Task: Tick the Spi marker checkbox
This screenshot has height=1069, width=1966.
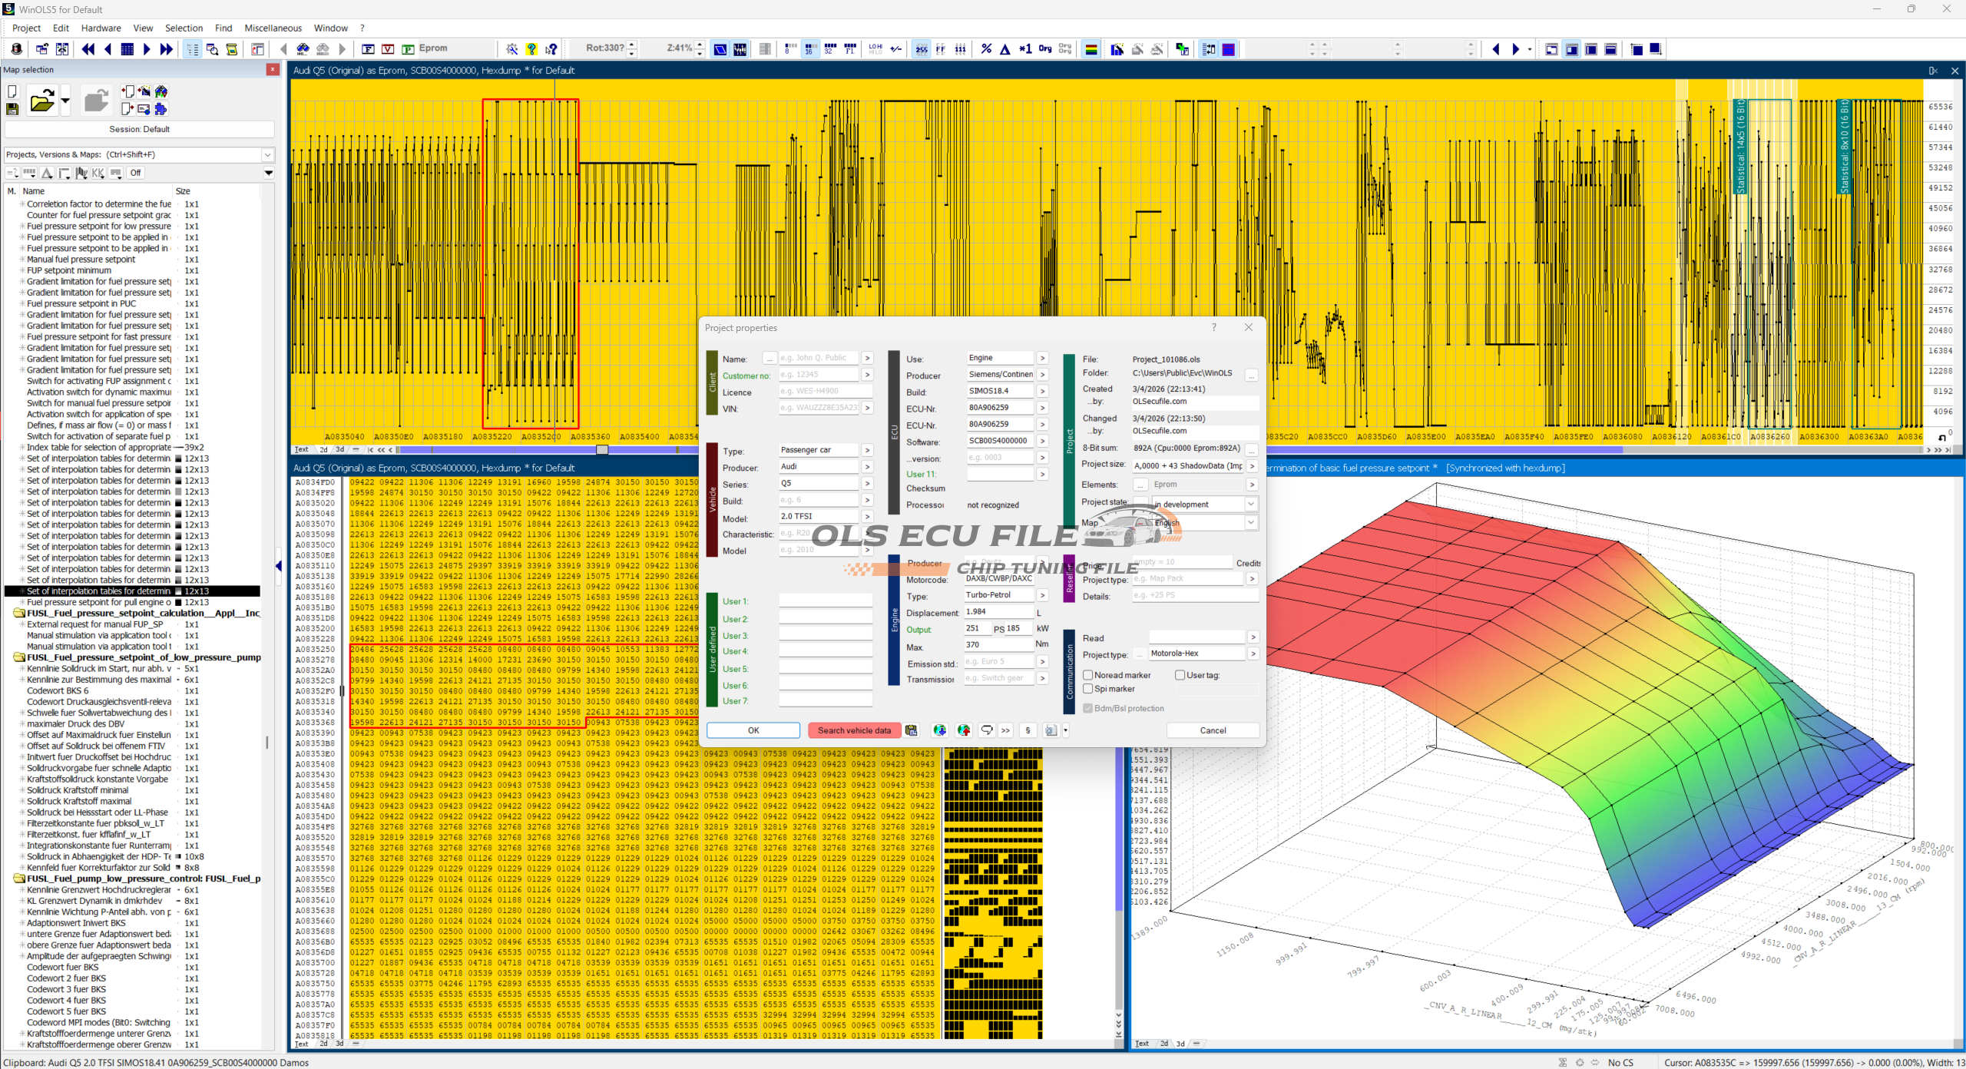Action: point(1087,689)
